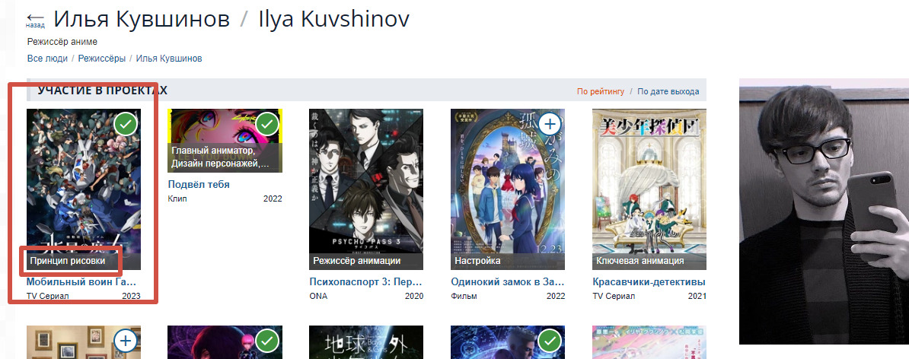Toggle checkmark on blue circular second-row poster

tap(550, 341)
